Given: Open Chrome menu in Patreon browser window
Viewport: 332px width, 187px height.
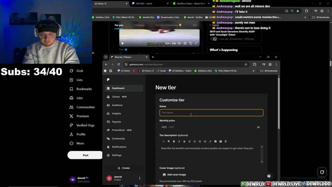Looking at the screenshot, I should tap(276, 64).
